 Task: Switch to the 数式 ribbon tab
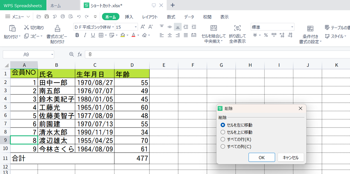tap(171, 17)
